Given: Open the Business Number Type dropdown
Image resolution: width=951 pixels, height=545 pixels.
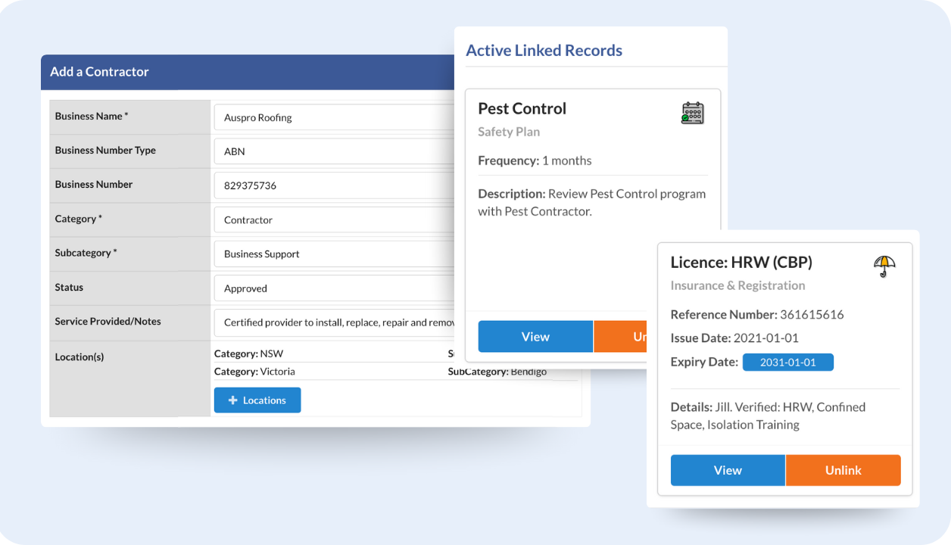Looking at the screenshot, I should coord(333,151).
